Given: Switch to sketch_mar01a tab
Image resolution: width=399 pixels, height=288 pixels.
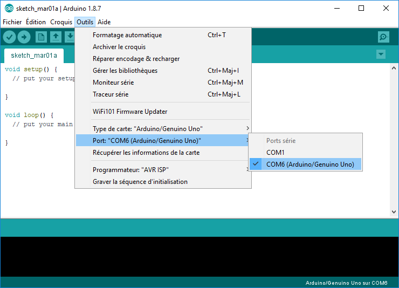Looking at the screenshot, I should click(x=34, y=56).
